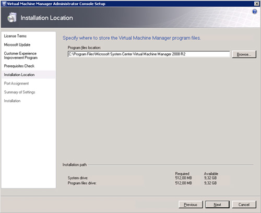
Task: Click Browse to choose a folder
Action: pos(244,54)
